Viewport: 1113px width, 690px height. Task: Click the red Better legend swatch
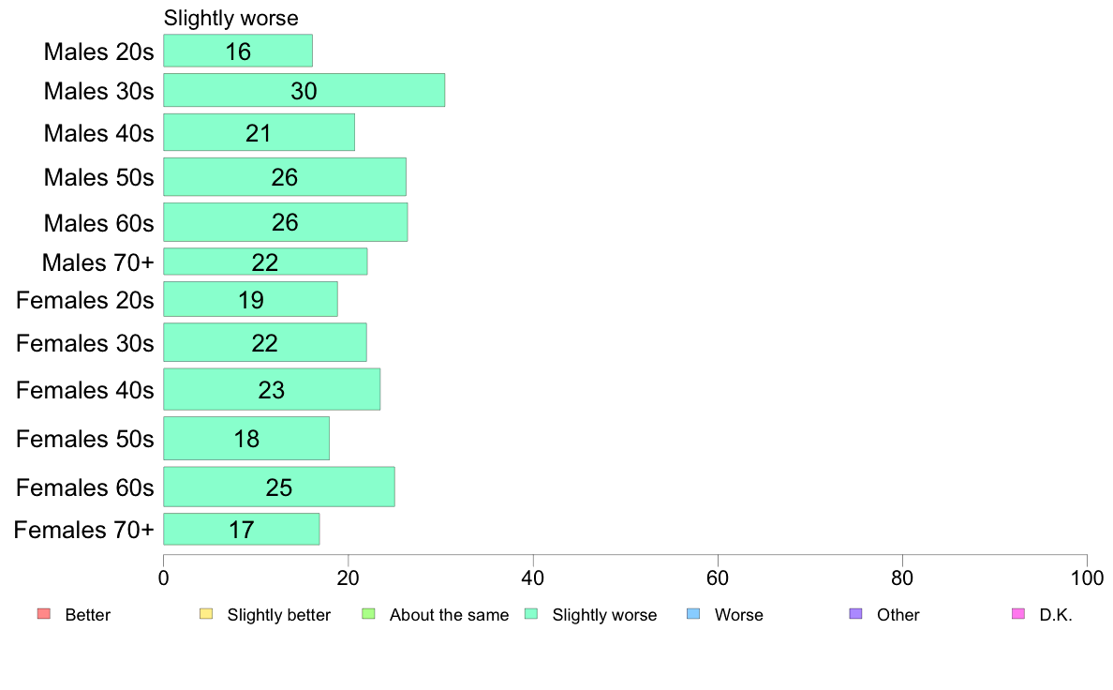pyautogui.click(x=44, y=614)
